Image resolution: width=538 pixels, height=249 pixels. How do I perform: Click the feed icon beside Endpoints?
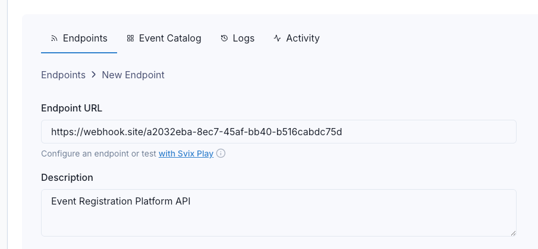[x=54, y=39]
